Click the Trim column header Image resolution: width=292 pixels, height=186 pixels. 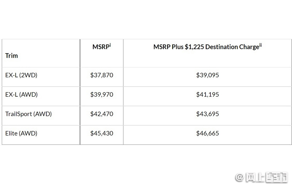click(x=12, y=55)
